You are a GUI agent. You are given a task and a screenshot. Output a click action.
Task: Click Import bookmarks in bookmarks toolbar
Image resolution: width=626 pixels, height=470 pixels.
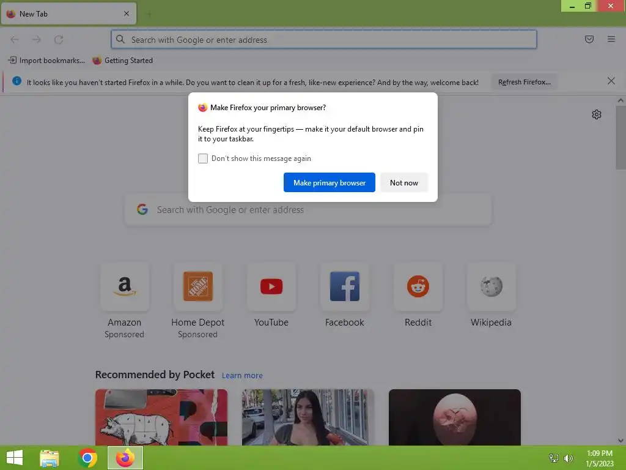coord(46,61)
